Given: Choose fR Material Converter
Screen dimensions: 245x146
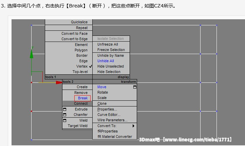Looking at the screenshot, I should [115, 137].
